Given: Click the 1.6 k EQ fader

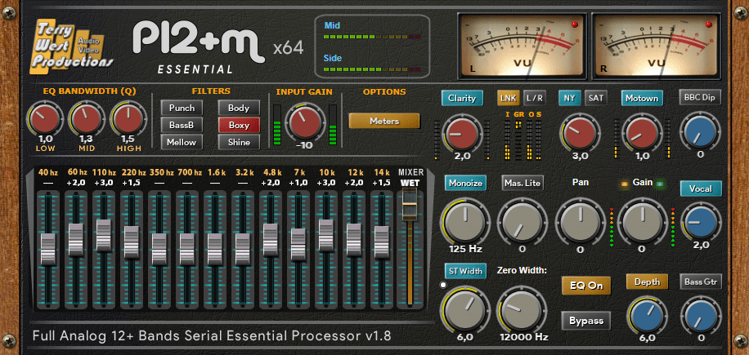Looking at the screenshot, I should coord(214,249).
